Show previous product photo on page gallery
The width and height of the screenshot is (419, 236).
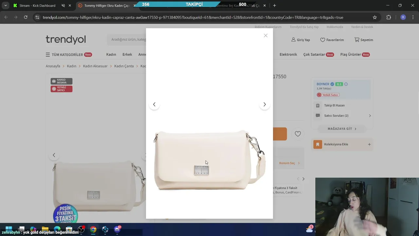click(54, 155)
